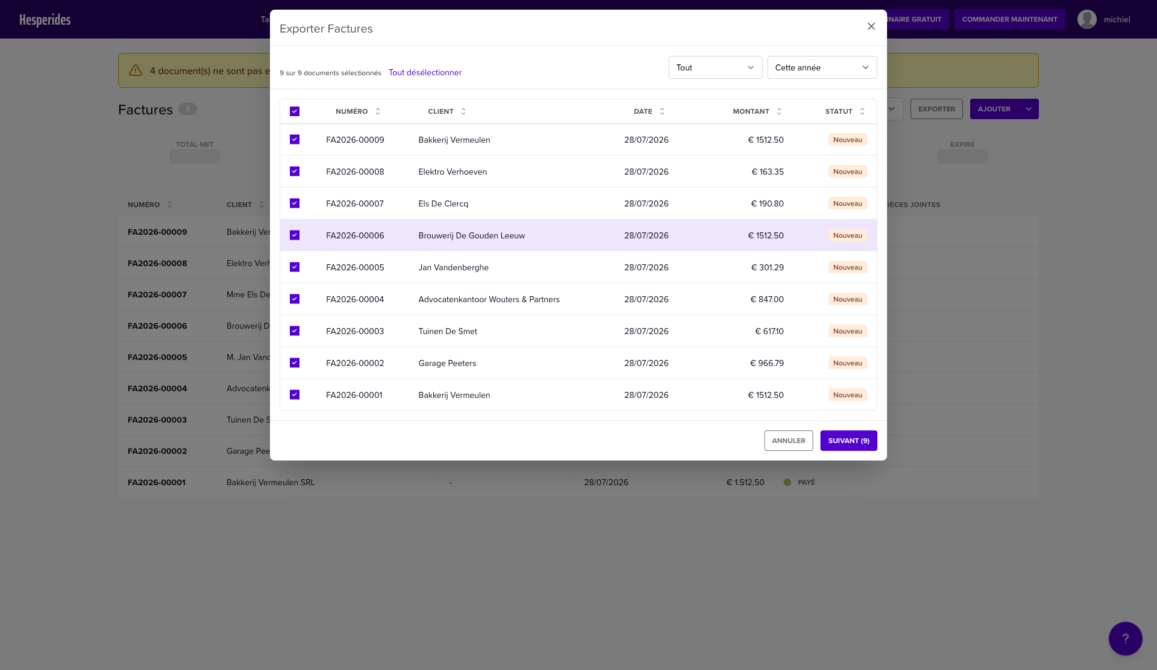Sort dialog table by Montant arrows

coord(779,111)
